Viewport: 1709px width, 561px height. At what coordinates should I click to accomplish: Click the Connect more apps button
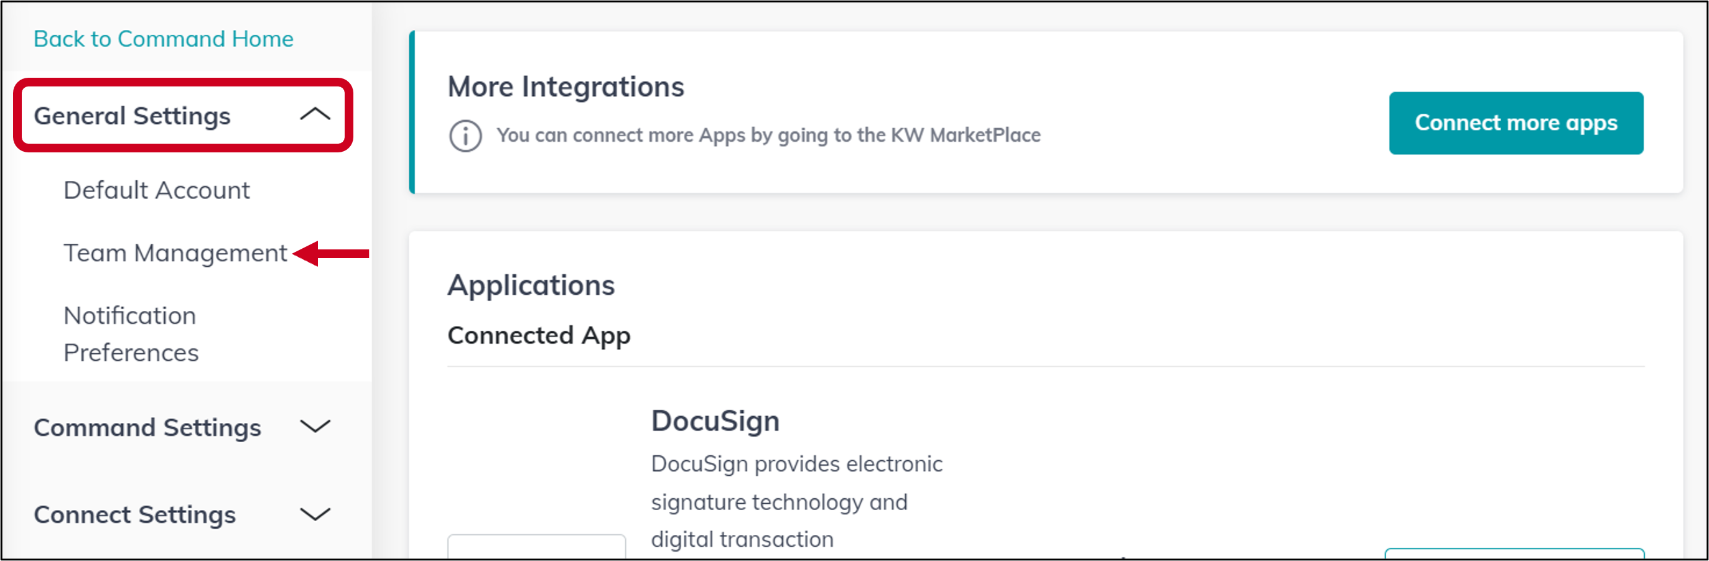[x=1516, y=123]
